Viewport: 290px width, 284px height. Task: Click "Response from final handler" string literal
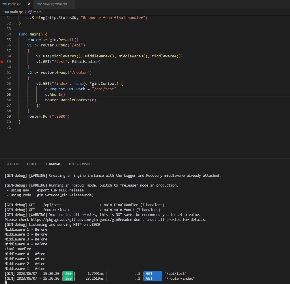point(113,18)
